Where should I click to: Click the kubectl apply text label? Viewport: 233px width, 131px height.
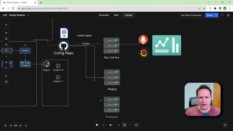84,36
